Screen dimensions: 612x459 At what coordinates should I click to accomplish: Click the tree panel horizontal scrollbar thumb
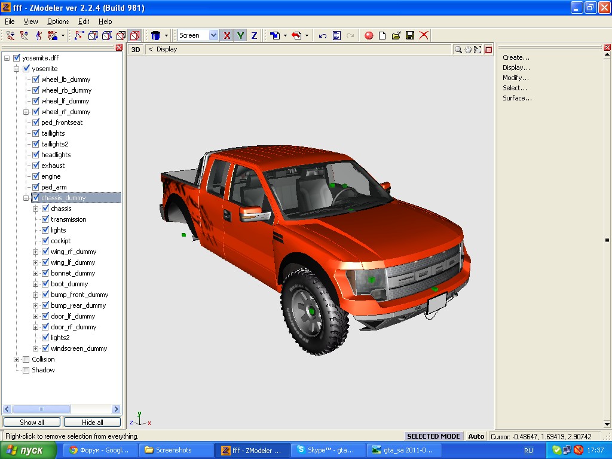[x=42, y=409]
